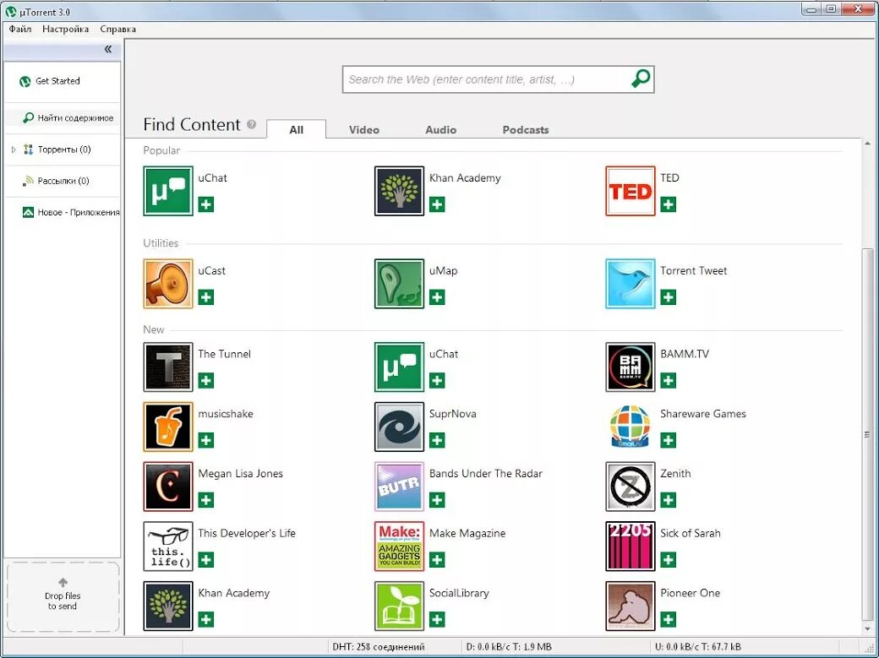Open the Bands Under The Radar icon
Image resolution: width=879 pixels, height=658 pixels.
(399, 487)
